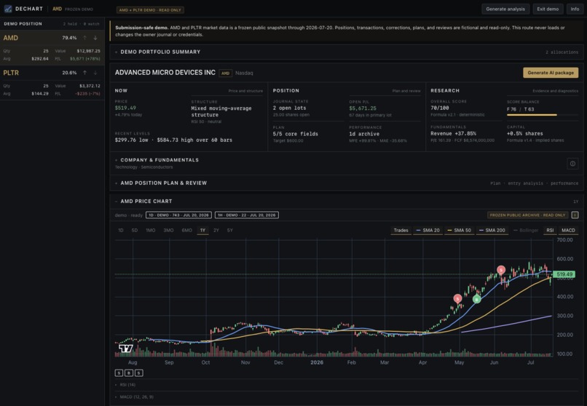The height and width of the screenshot is (406, 587).
Task: Click the first S trade chip below chart
Action: click(119, 373)
